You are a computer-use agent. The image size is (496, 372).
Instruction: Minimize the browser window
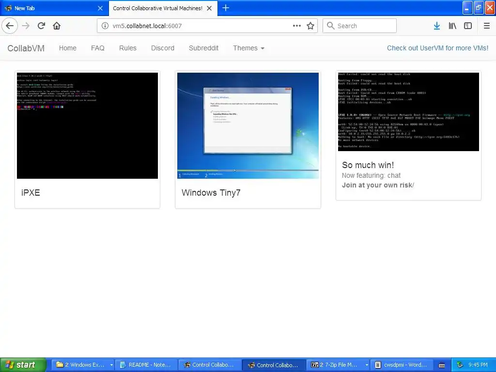pos(467,8)
